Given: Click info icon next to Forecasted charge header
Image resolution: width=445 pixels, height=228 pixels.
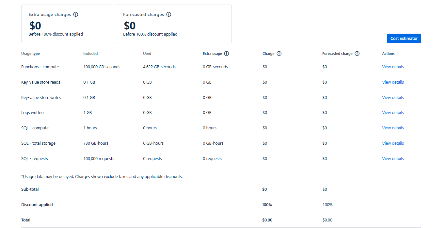Looking at the screenshot, I should pos(357,54).
